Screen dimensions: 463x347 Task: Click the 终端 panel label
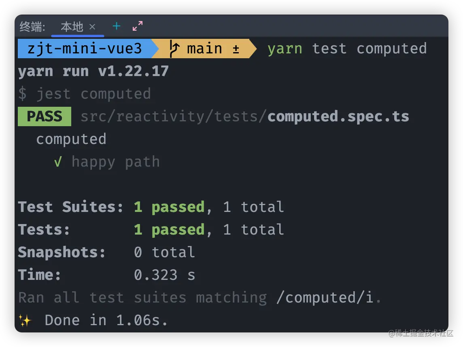(32, 26)
